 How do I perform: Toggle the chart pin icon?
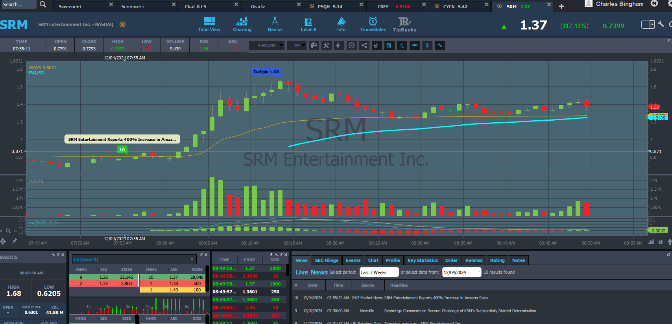[15, 241]
